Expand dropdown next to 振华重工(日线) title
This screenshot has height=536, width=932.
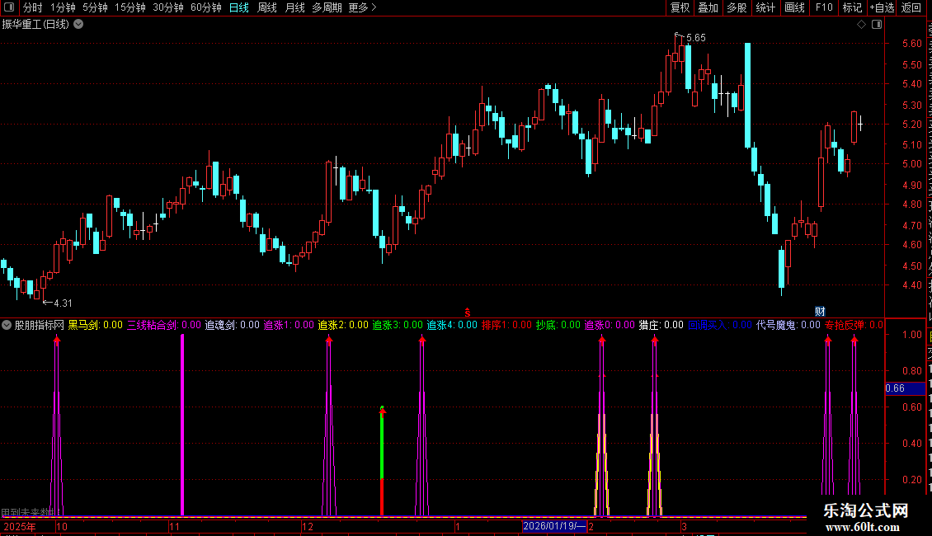(x=78, y=25)
